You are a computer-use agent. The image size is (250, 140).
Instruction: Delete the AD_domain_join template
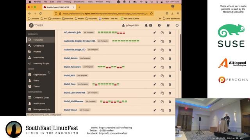click(170, 33)
